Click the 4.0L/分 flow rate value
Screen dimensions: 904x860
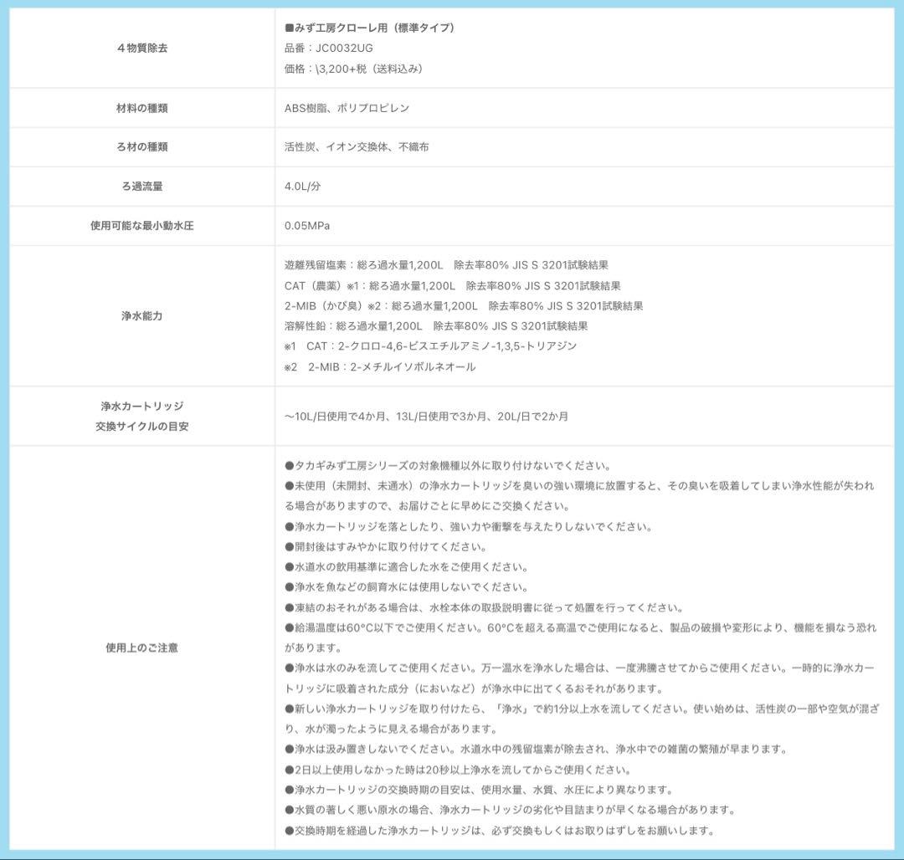[x=302, y=187]
